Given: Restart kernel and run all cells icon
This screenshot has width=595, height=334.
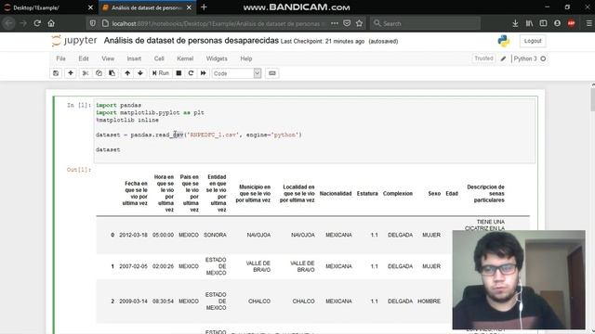Looking at the screenshot, I should (x=204, y=73).
